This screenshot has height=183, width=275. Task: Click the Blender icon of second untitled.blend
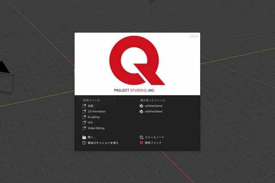[x=141, y=111]
